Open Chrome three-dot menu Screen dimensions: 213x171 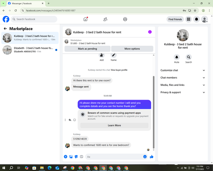click(209, 11)
